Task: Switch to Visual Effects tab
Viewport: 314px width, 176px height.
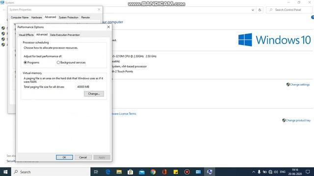Action: point(26,35)
